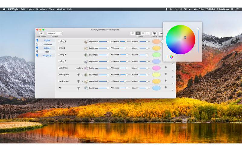Click the Wi-Fi status icon
This screenshot has height=151, width=242.
[x=186, y=9]
